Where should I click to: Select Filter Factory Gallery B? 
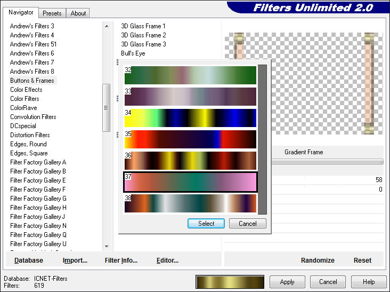(38, 171)
